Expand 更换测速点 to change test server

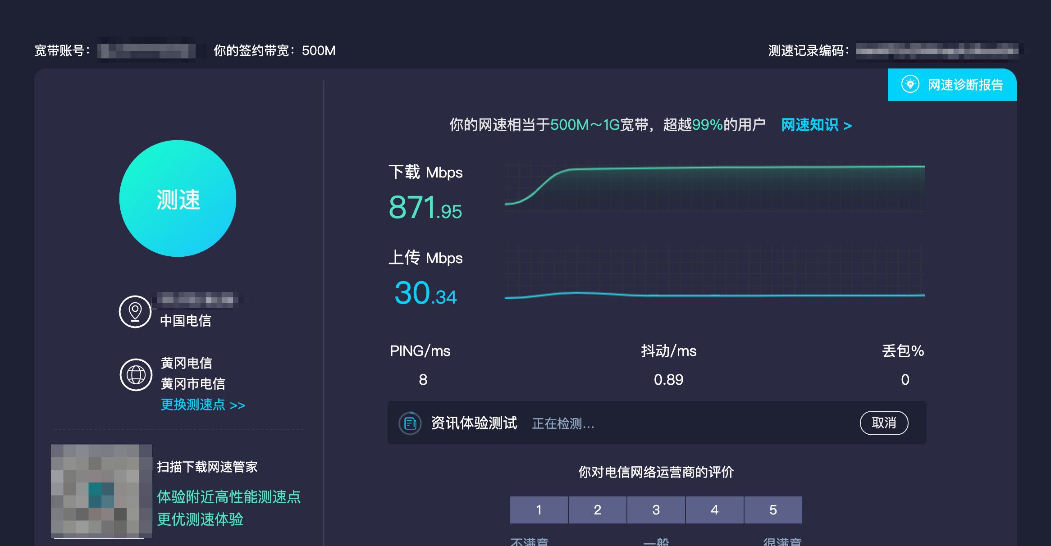201,405
